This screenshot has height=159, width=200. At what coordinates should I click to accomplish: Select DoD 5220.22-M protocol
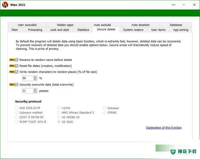[x=16, y=108]
